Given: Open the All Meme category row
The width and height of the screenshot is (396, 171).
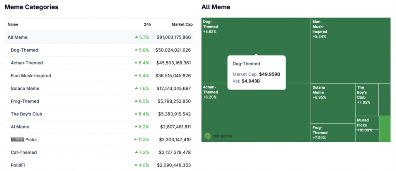Looking at the screenshot, I should point(99,37).
